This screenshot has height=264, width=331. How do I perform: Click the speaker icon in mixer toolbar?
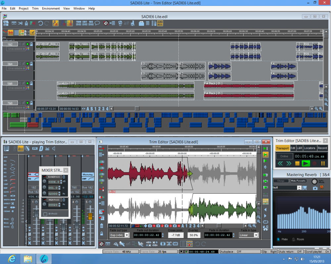tap(54, 148)
